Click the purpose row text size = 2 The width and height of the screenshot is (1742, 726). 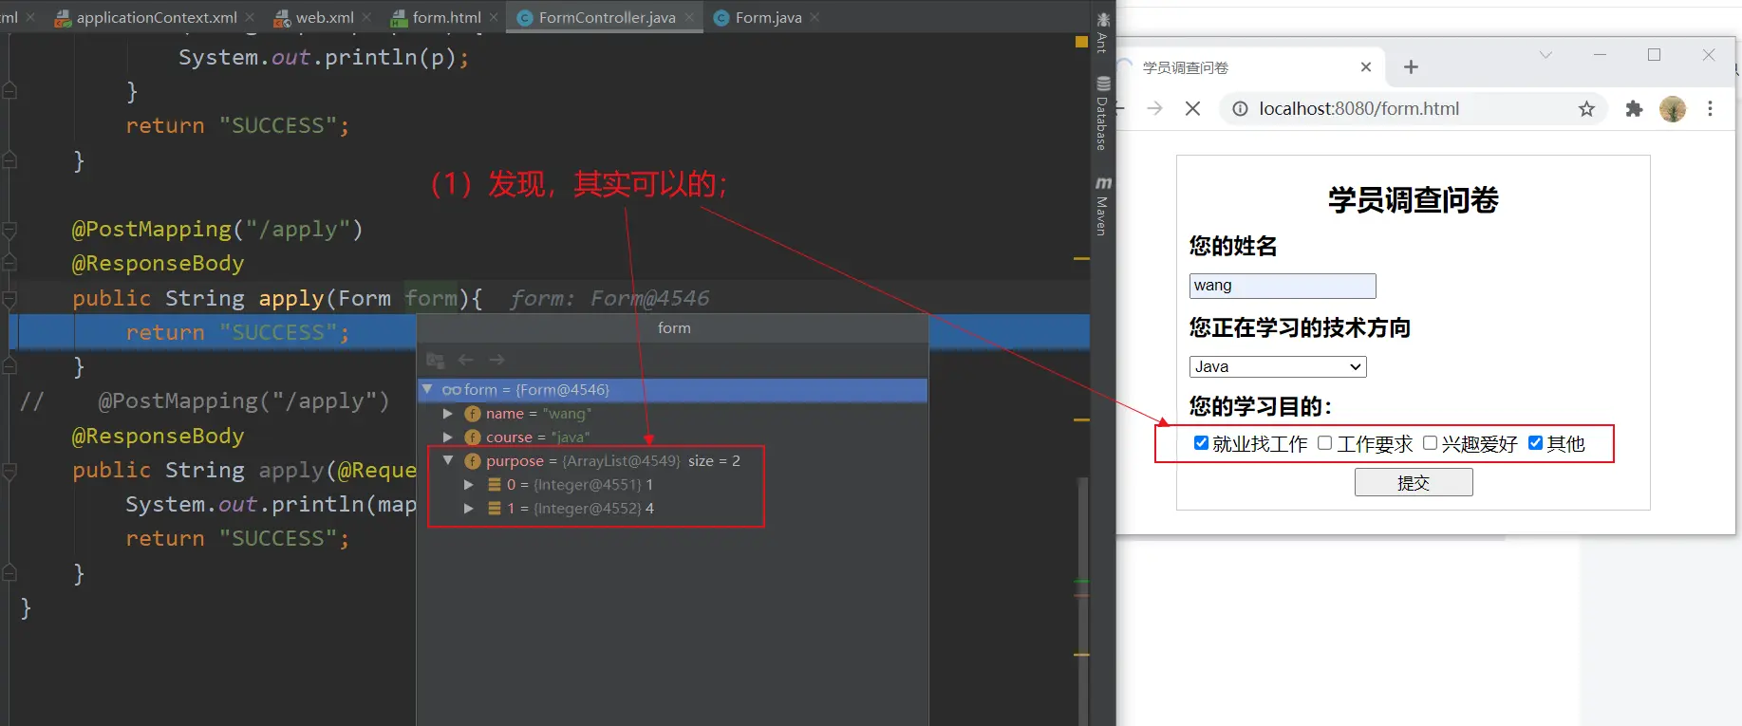coord(714,461)
